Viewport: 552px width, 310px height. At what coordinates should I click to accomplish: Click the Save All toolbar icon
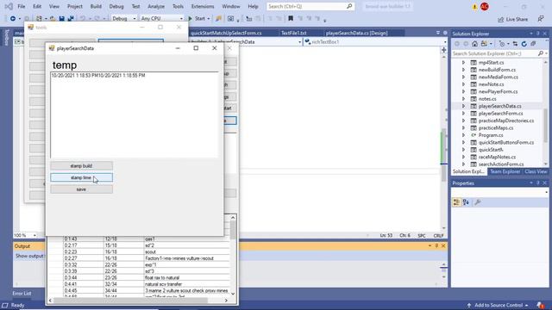pos(71,19)
